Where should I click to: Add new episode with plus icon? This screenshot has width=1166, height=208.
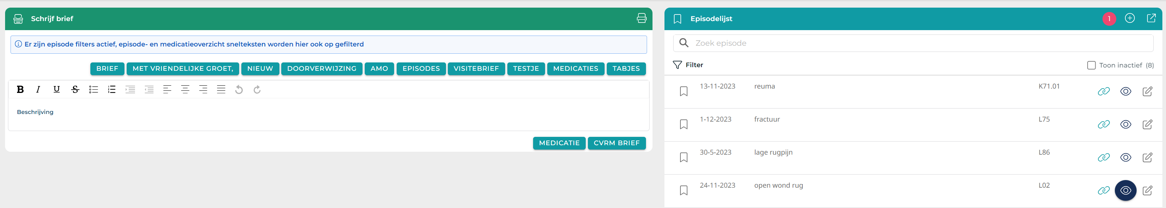[x=1130, y=19]
